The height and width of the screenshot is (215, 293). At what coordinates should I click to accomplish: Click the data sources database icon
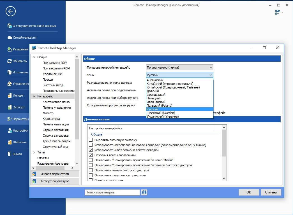pos(10,72)
